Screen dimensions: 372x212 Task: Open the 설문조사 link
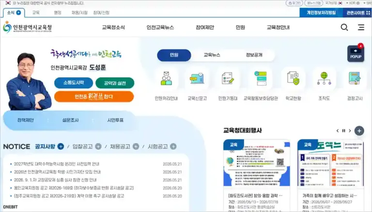point(70,120)
